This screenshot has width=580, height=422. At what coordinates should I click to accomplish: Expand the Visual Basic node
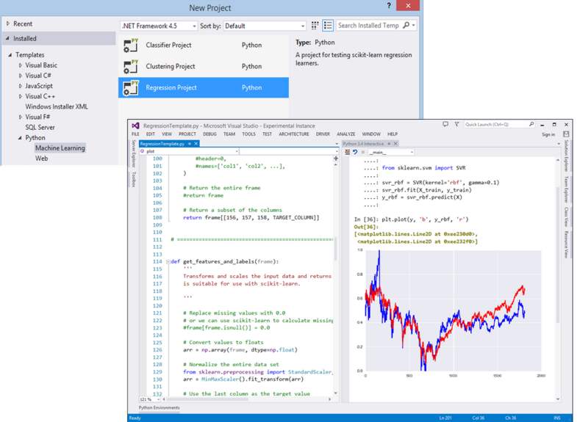21,65
